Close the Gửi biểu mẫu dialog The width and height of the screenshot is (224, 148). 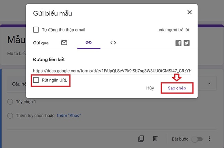click(189, 12)
